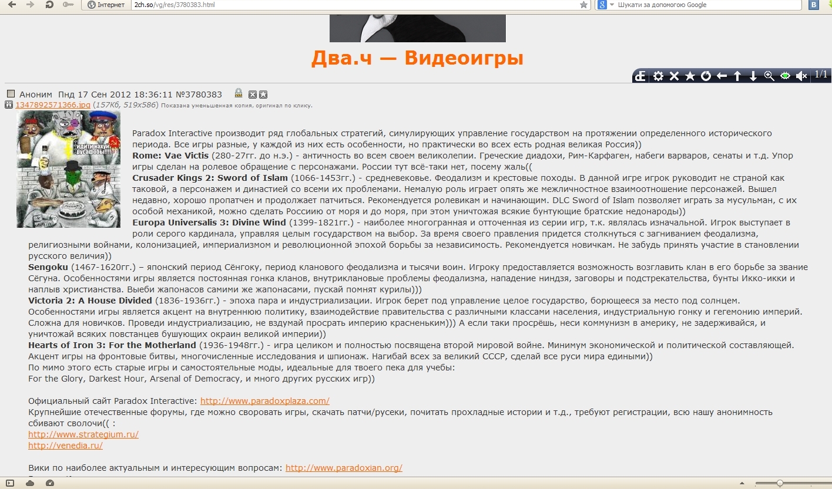The height and width of the screenshot is (489, 832).
Task: Click the star favorites icon in floating toolbar
Action: (690, 76)
